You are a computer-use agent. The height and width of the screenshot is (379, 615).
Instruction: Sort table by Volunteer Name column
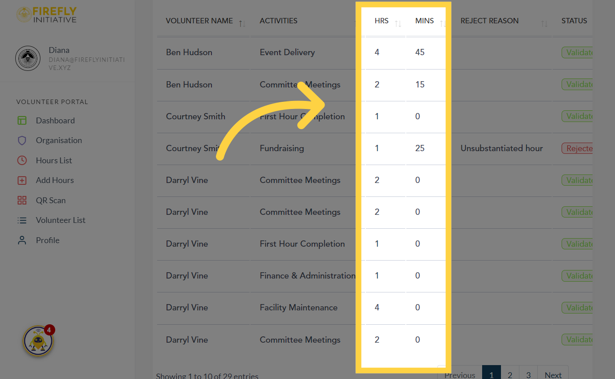pos(242,23)
